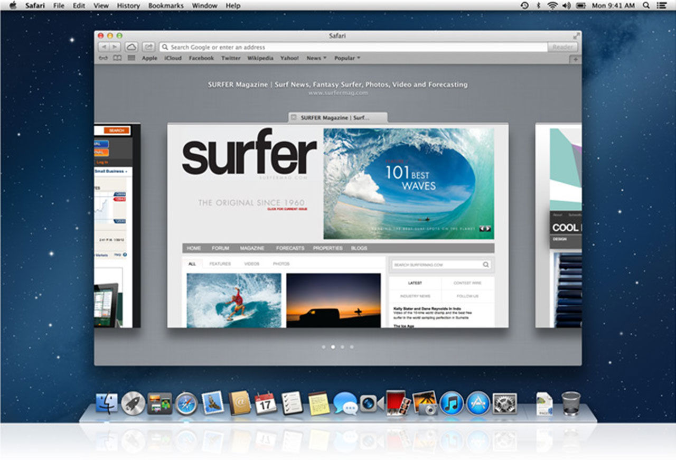
Task: Enter full screen using the window's corner arrows
Action: (576, 36)
